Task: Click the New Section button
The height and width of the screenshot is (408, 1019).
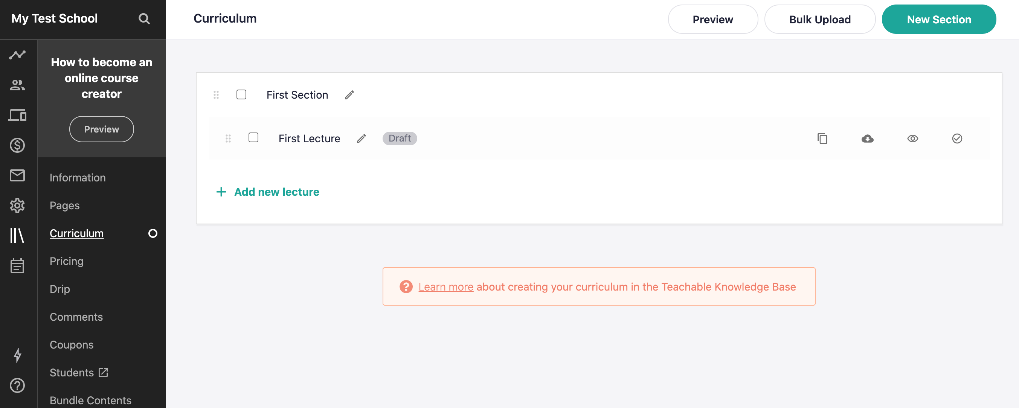Action: point(938,19)
